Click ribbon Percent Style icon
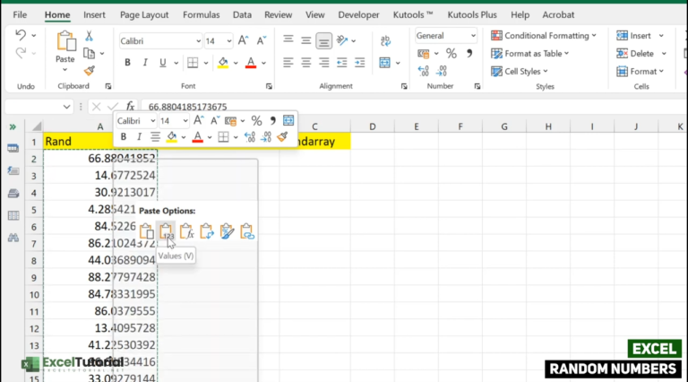 click(x=451, y=54)
